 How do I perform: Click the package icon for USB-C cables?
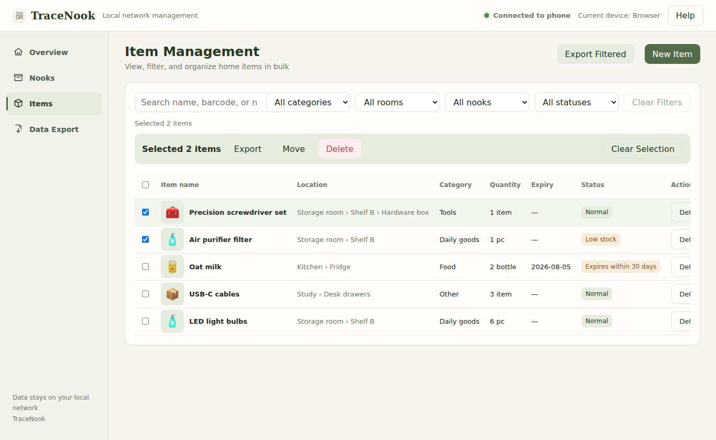(x=172, y=294)
